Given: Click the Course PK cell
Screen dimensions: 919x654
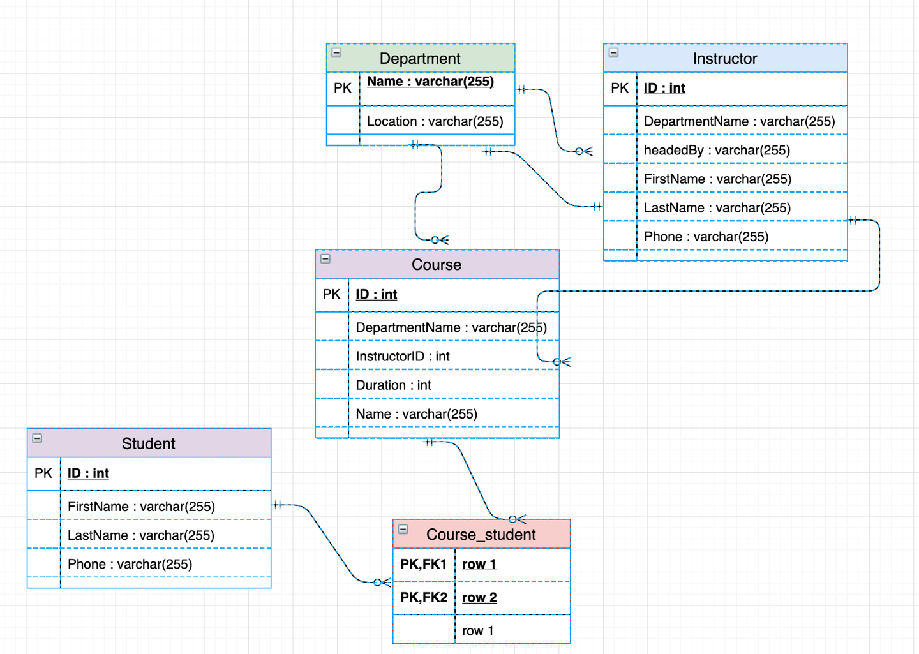Looking at the screenshot, I should (x=332, y=294).
